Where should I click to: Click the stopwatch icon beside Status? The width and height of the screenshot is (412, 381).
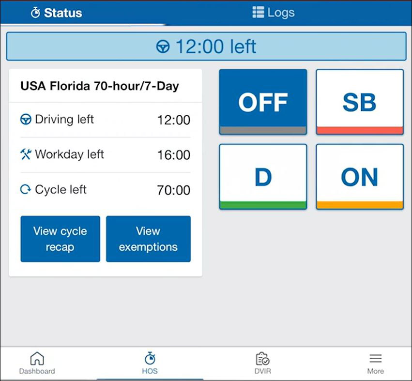point(35,13)
